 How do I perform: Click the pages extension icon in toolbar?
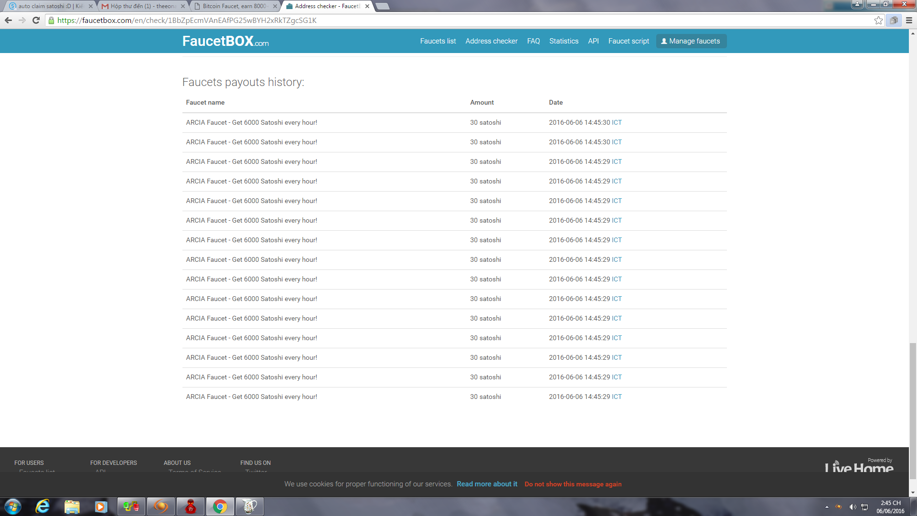[894, 20]
